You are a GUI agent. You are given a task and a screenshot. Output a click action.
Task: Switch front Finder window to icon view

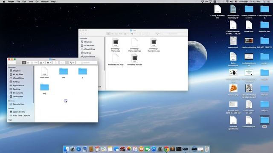[24, 62]
